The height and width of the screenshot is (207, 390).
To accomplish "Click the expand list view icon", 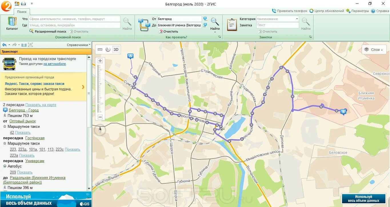I will pos(30,45).
